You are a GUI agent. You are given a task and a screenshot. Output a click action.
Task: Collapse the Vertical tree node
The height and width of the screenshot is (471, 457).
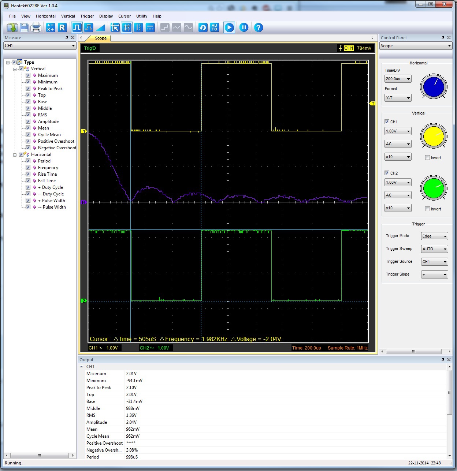[15, 69]
